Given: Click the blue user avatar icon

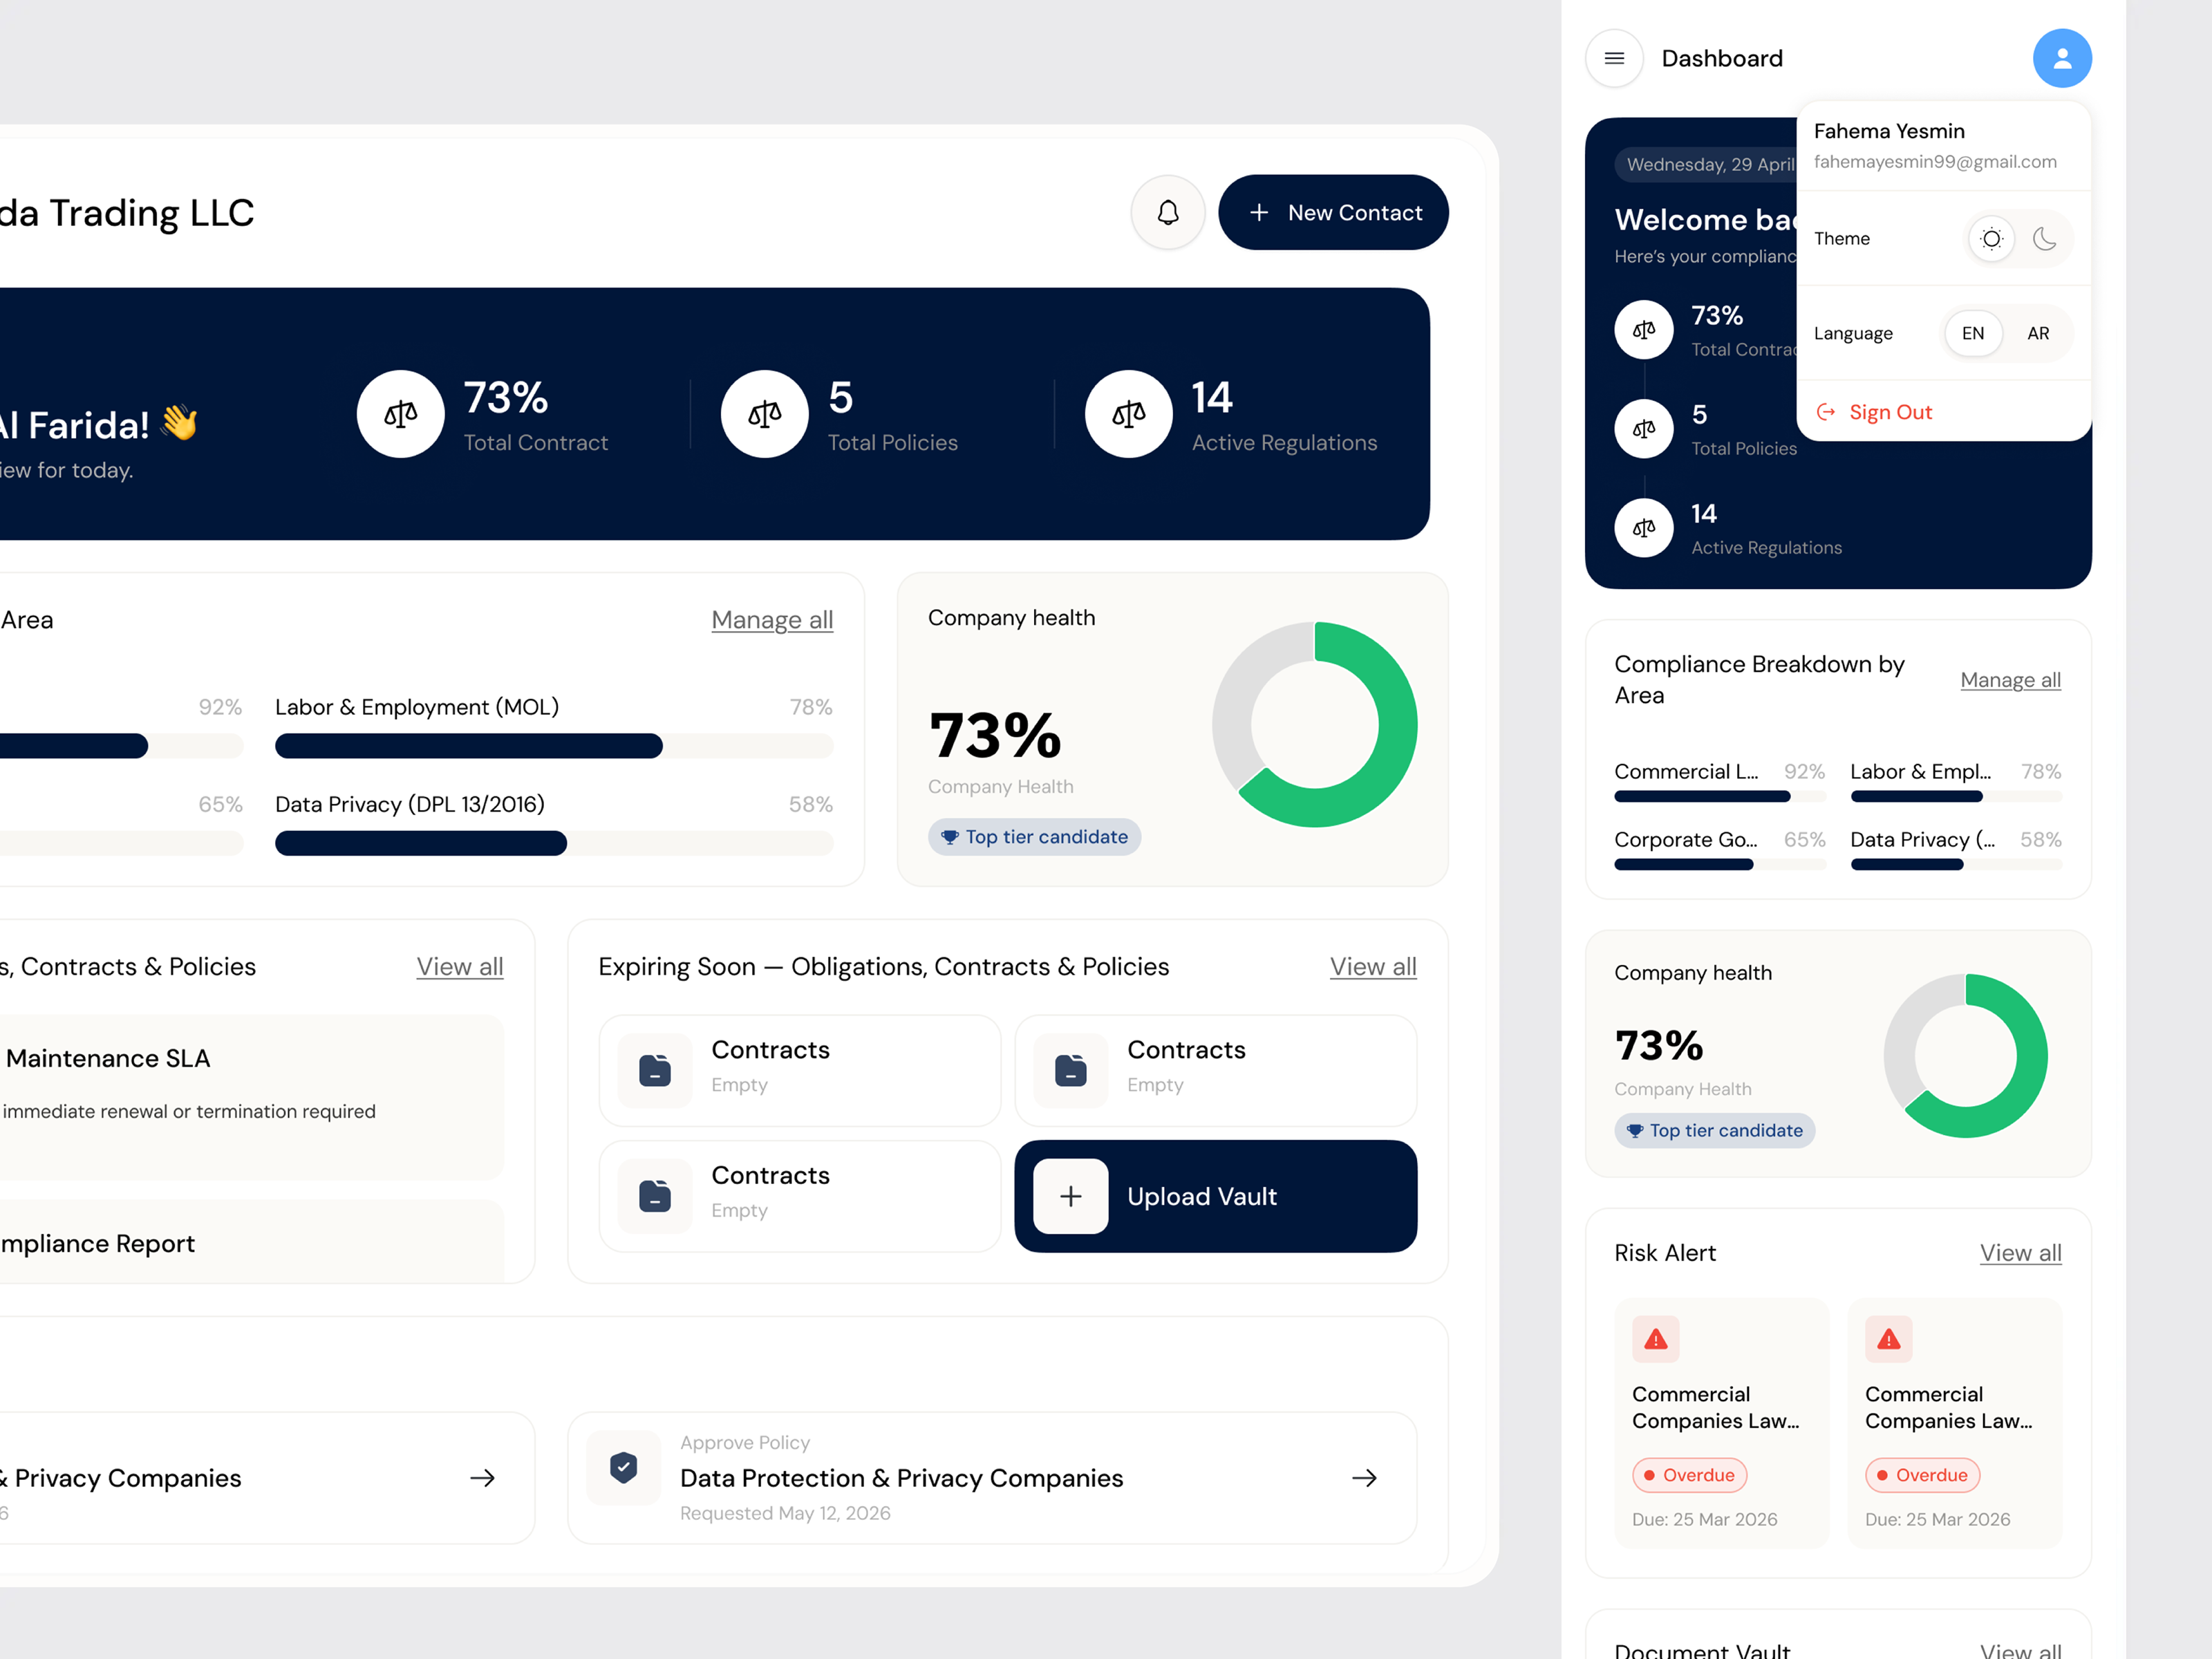Looking at the screenshot, I should pos(2062,58).
